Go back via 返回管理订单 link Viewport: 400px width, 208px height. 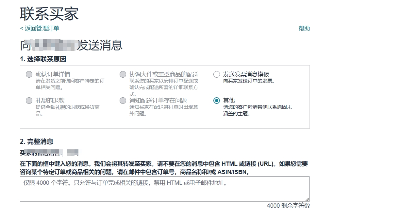[40, 28]
